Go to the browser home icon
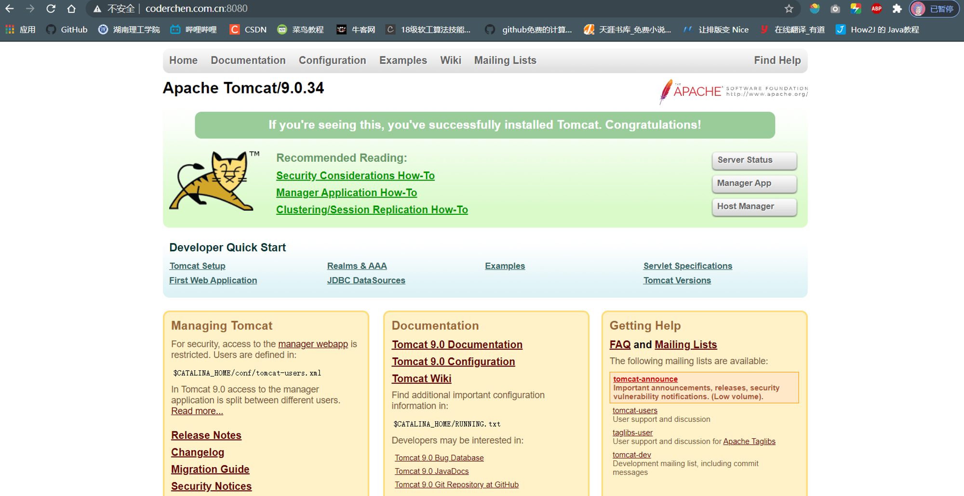The width and height of the screenshot is (964, 496). 71,9
